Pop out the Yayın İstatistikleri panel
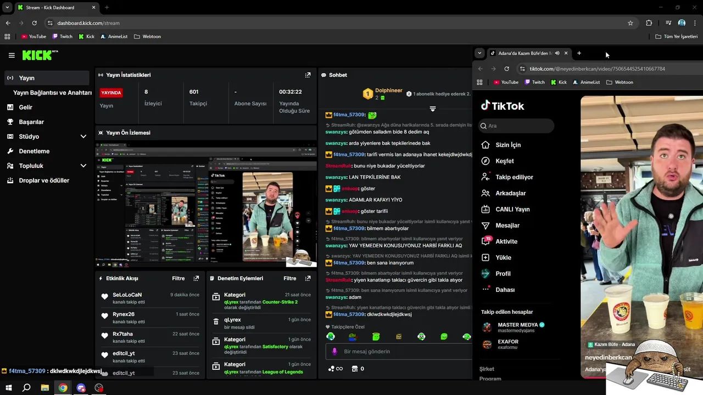The height and width of the screenshot is (395, 703). (308, 75)
